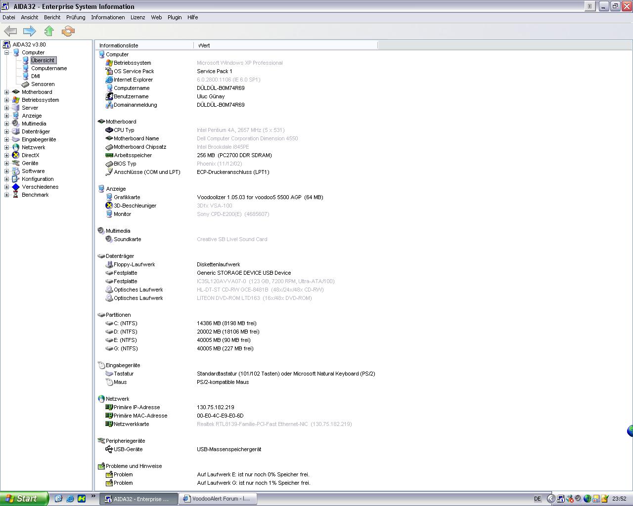Image resolution: width=633 pixels, height=506 pixels.
Task: Click the Refresh toolbar icon
Action: [x=68, y=31]
